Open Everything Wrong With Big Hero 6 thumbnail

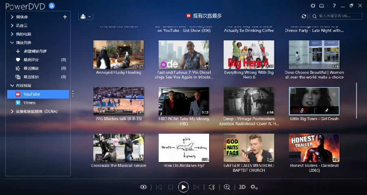[249, 55]
